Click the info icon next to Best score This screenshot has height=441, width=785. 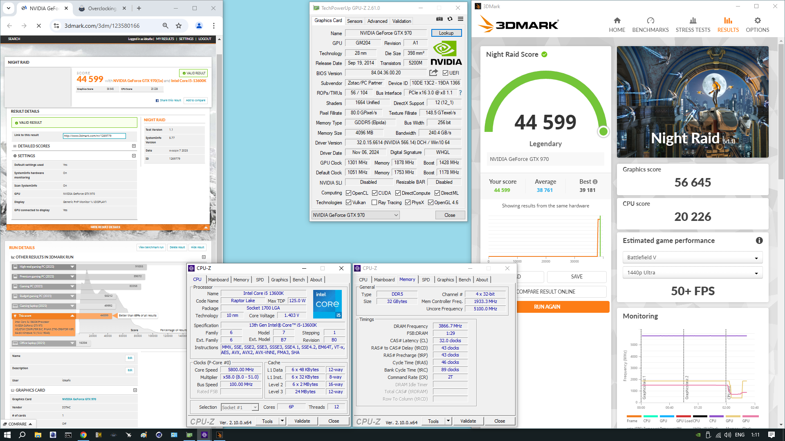[595, 182]
